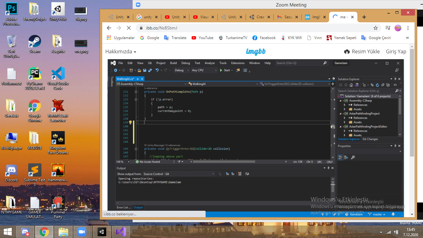Switch to Zoom in the taskbar

click(82, 232)
